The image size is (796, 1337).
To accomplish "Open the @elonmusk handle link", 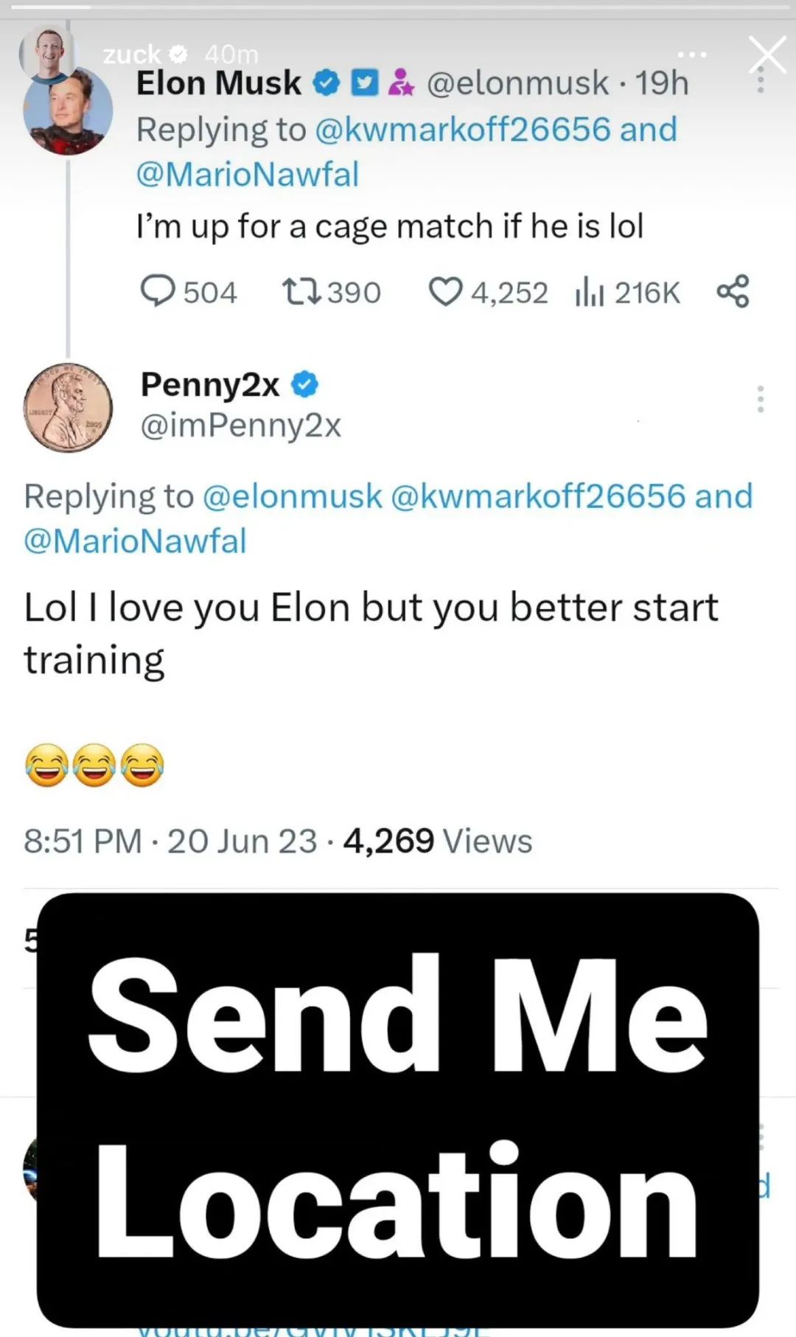I will pos(517,83).
